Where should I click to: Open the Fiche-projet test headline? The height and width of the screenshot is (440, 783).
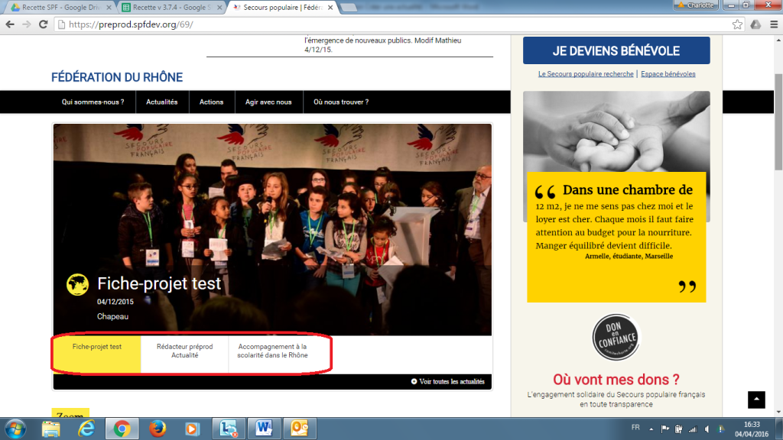[x=159, y=283]
